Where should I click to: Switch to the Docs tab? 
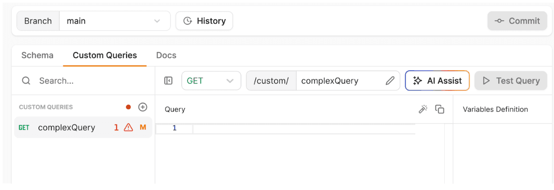[x=166, y=55]
